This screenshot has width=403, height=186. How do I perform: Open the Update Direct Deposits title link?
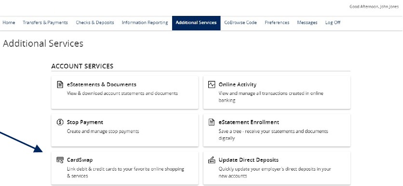tap(249, 160)
